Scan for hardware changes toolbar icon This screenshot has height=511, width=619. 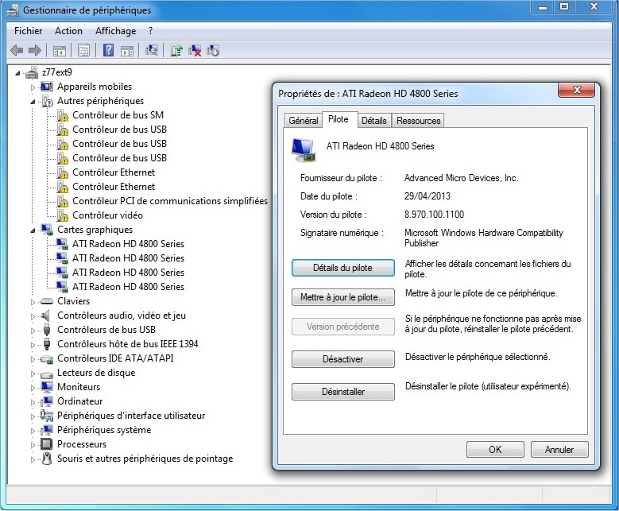[152, 51]
